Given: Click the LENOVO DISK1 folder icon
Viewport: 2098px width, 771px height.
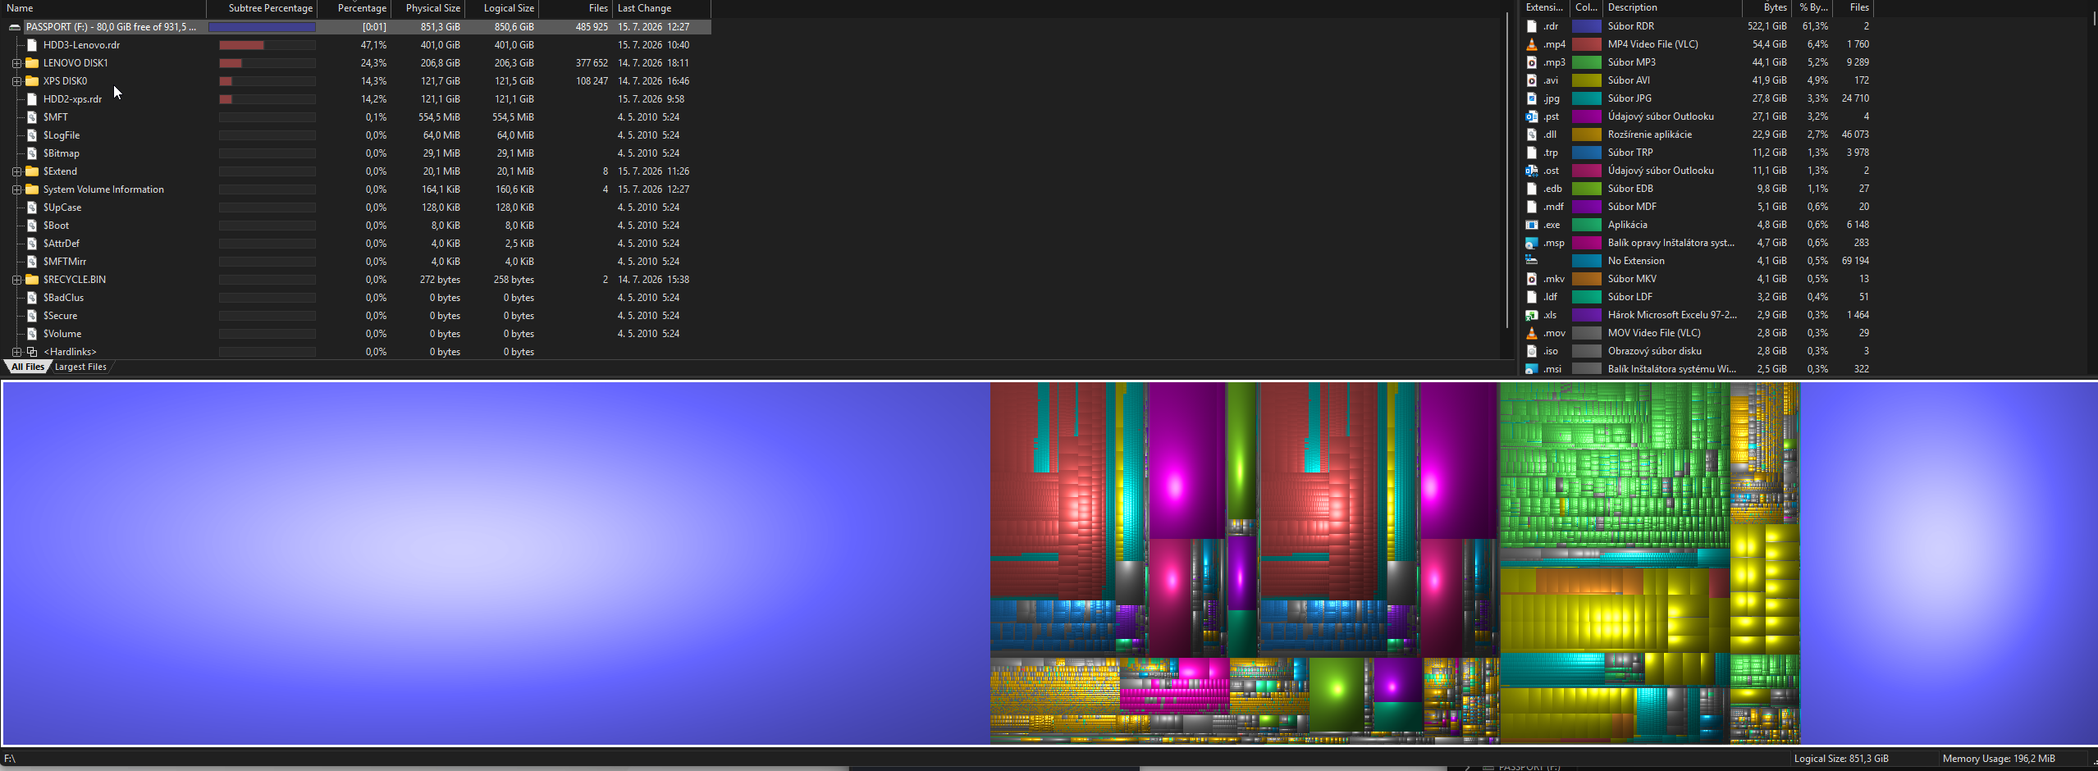Looking at the screenshot, I should point(32,63).
